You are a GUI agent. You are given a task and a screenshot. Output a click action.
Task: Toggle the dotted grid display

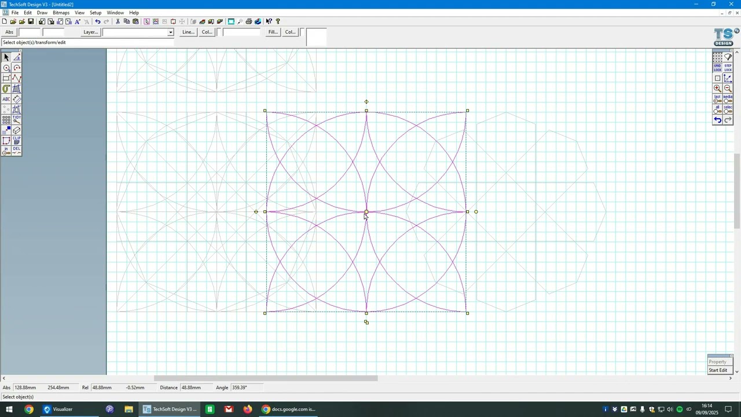pyautogui.click(x=718, y=57)
